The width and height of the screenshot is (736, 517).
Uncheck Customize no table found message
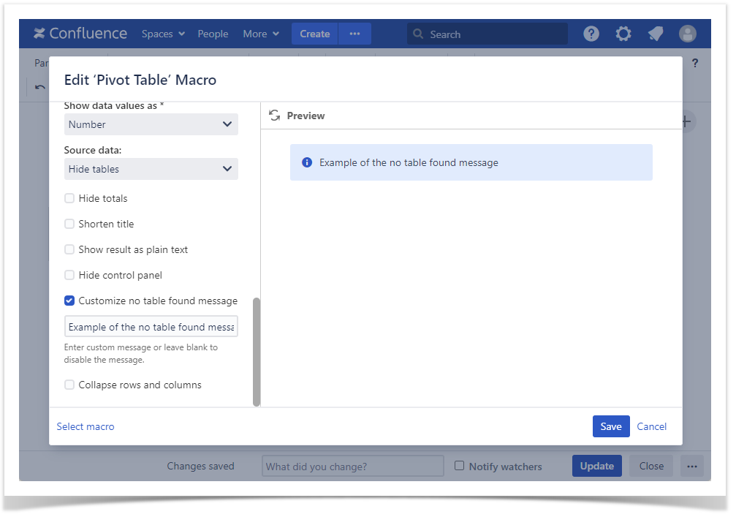pyautogui.click(x=69, y=301)
